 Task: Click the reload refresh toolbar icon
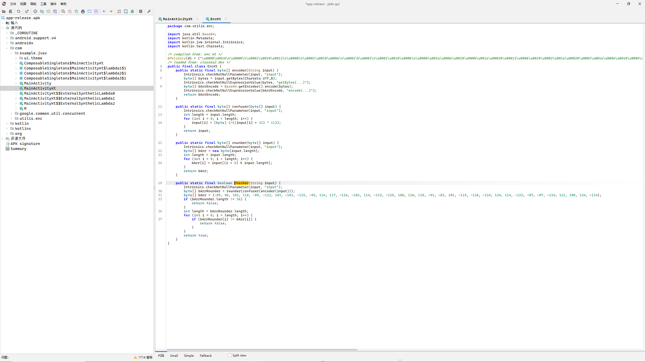[x=19, y=11]
